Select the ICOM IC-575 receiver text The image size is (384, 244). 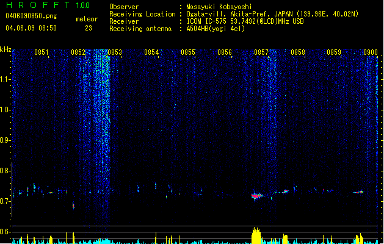245,21
